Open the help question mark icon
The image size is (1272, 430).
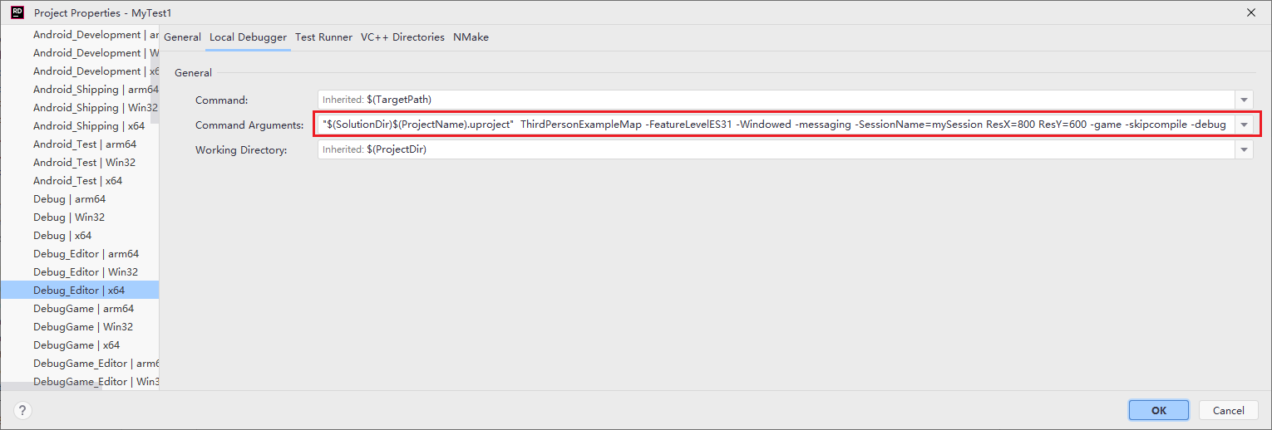[x=22, y=410]
